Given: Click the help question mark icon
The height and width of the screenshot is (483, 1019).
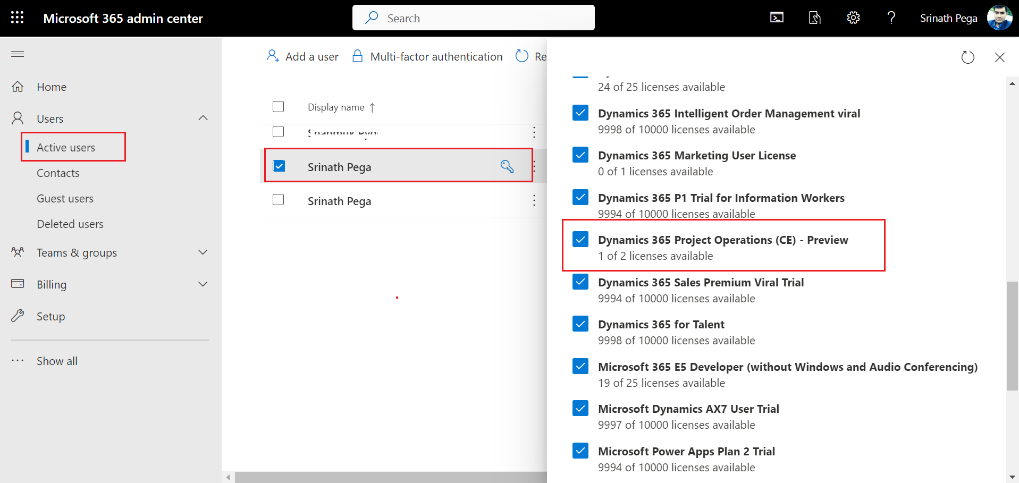Looking at the screenshot, I should click(x=891, y=18).
